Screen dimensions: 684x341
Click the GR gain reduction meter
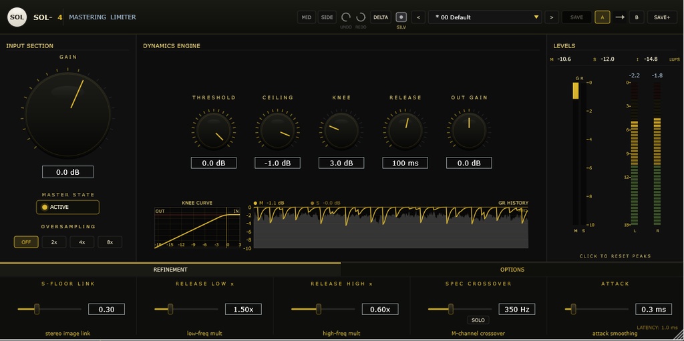click(576, 153)
